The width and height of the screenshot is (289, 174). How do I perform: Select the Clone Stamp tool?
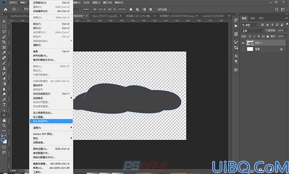coord(4,68)
